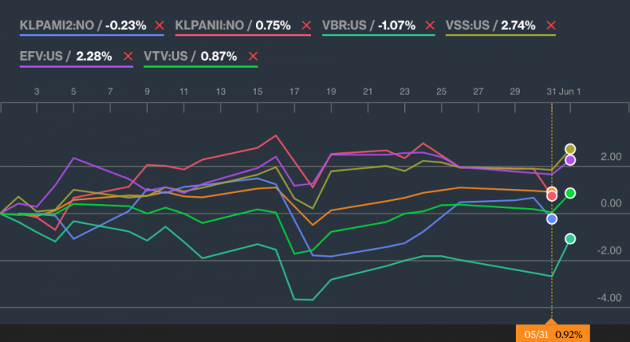Remove KLPAMI2:NO series with its red X
The width and height of the screenshot is (630, 342).
click(x=160, y=25)
